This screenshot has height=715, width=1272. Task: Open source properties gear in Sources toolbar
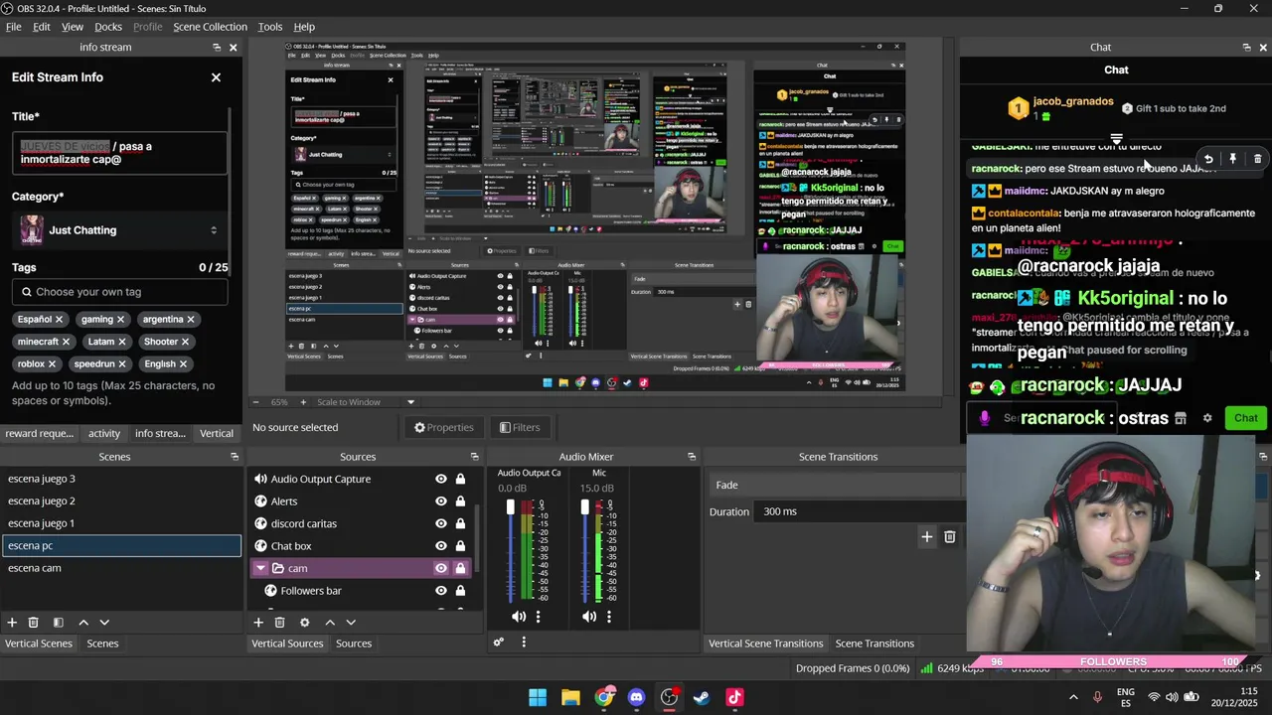coord(304,622)
